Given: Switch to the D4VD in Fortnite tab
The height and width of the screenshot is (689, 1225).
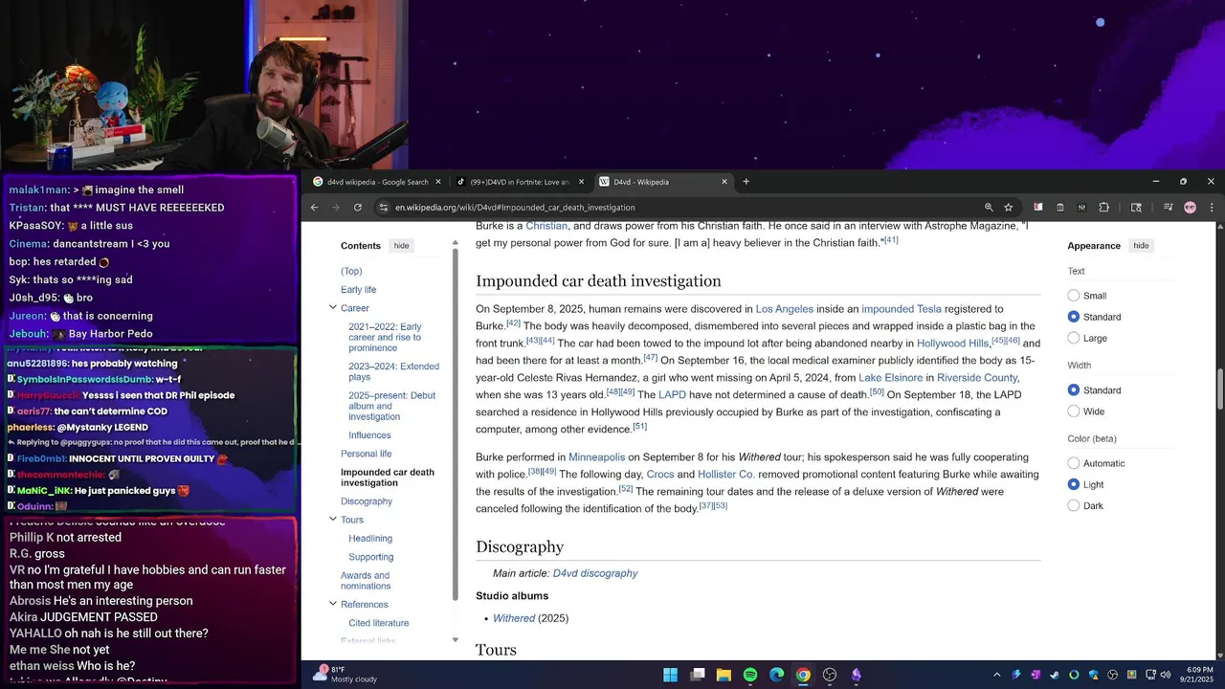Looking at the screenshot, I should (520, 182).
